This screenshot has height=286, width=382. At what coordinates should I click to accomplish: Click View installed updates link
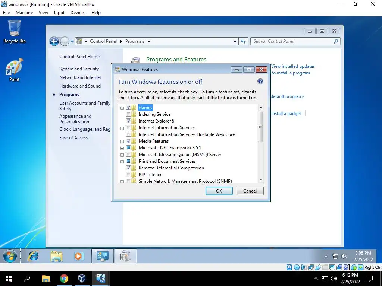pyautogui.click(x=293, y=66)
